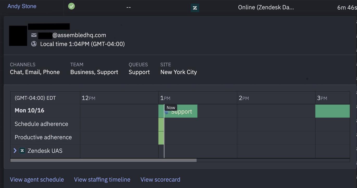Expand the Zendesk UAS row chevron
The image size is (357, 188).
click(15, 151)
